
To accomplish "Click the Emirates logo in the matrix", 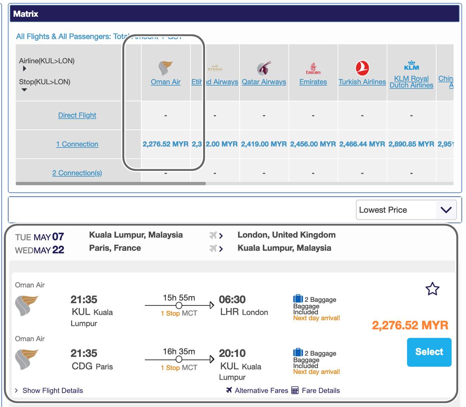I will coord(313,68).
